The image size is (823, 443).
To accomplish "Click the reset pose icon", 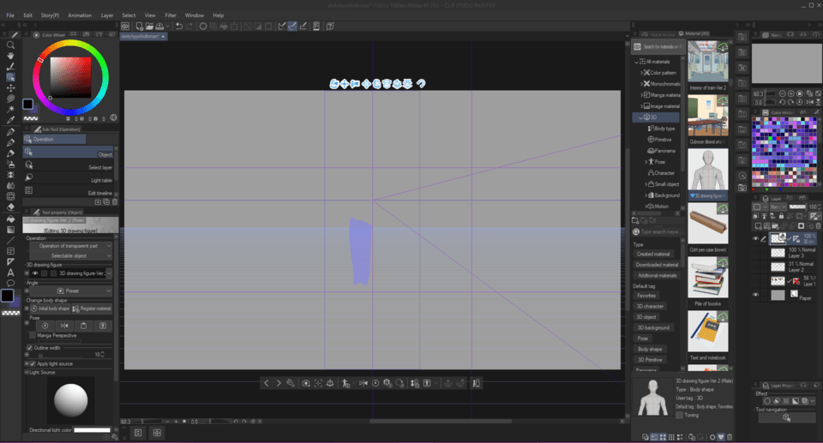I will click(45, 326).
